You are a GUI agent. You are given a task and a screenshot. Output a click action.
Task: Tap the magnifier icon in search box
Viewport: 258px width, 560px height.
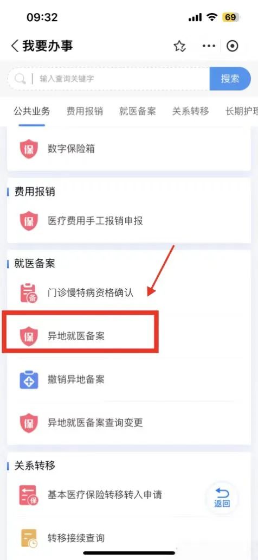coord(21,79)
